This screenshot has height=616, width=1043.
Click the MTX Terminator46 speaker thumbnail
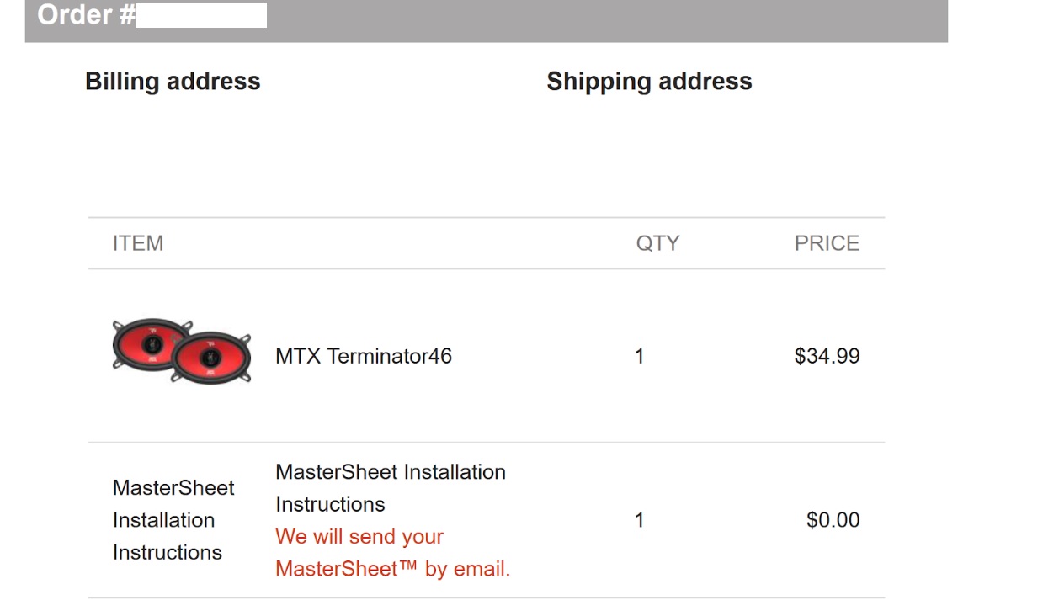182,351
